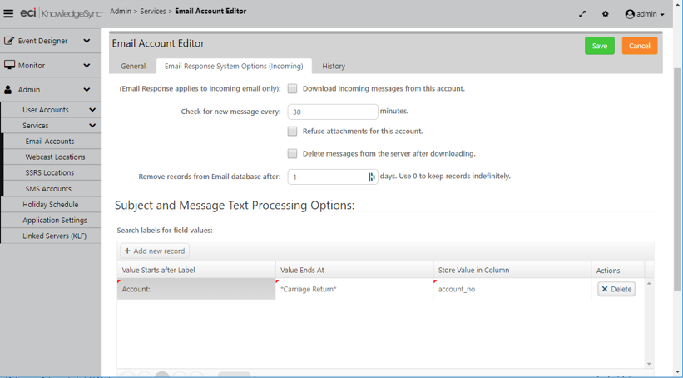The width and height of the screenshot is (683, 378).
Task: Click the admin user avatar icon
Action: click(x=630, y=14)
